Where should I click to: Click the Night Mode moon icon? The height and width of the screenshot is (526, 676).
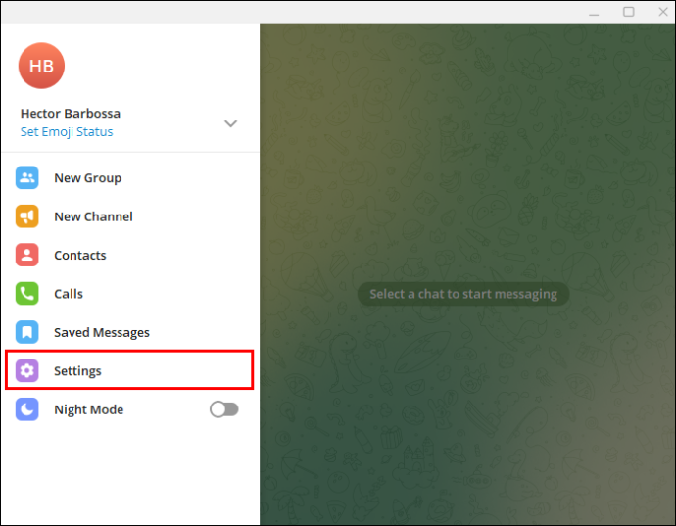point(27,409)
